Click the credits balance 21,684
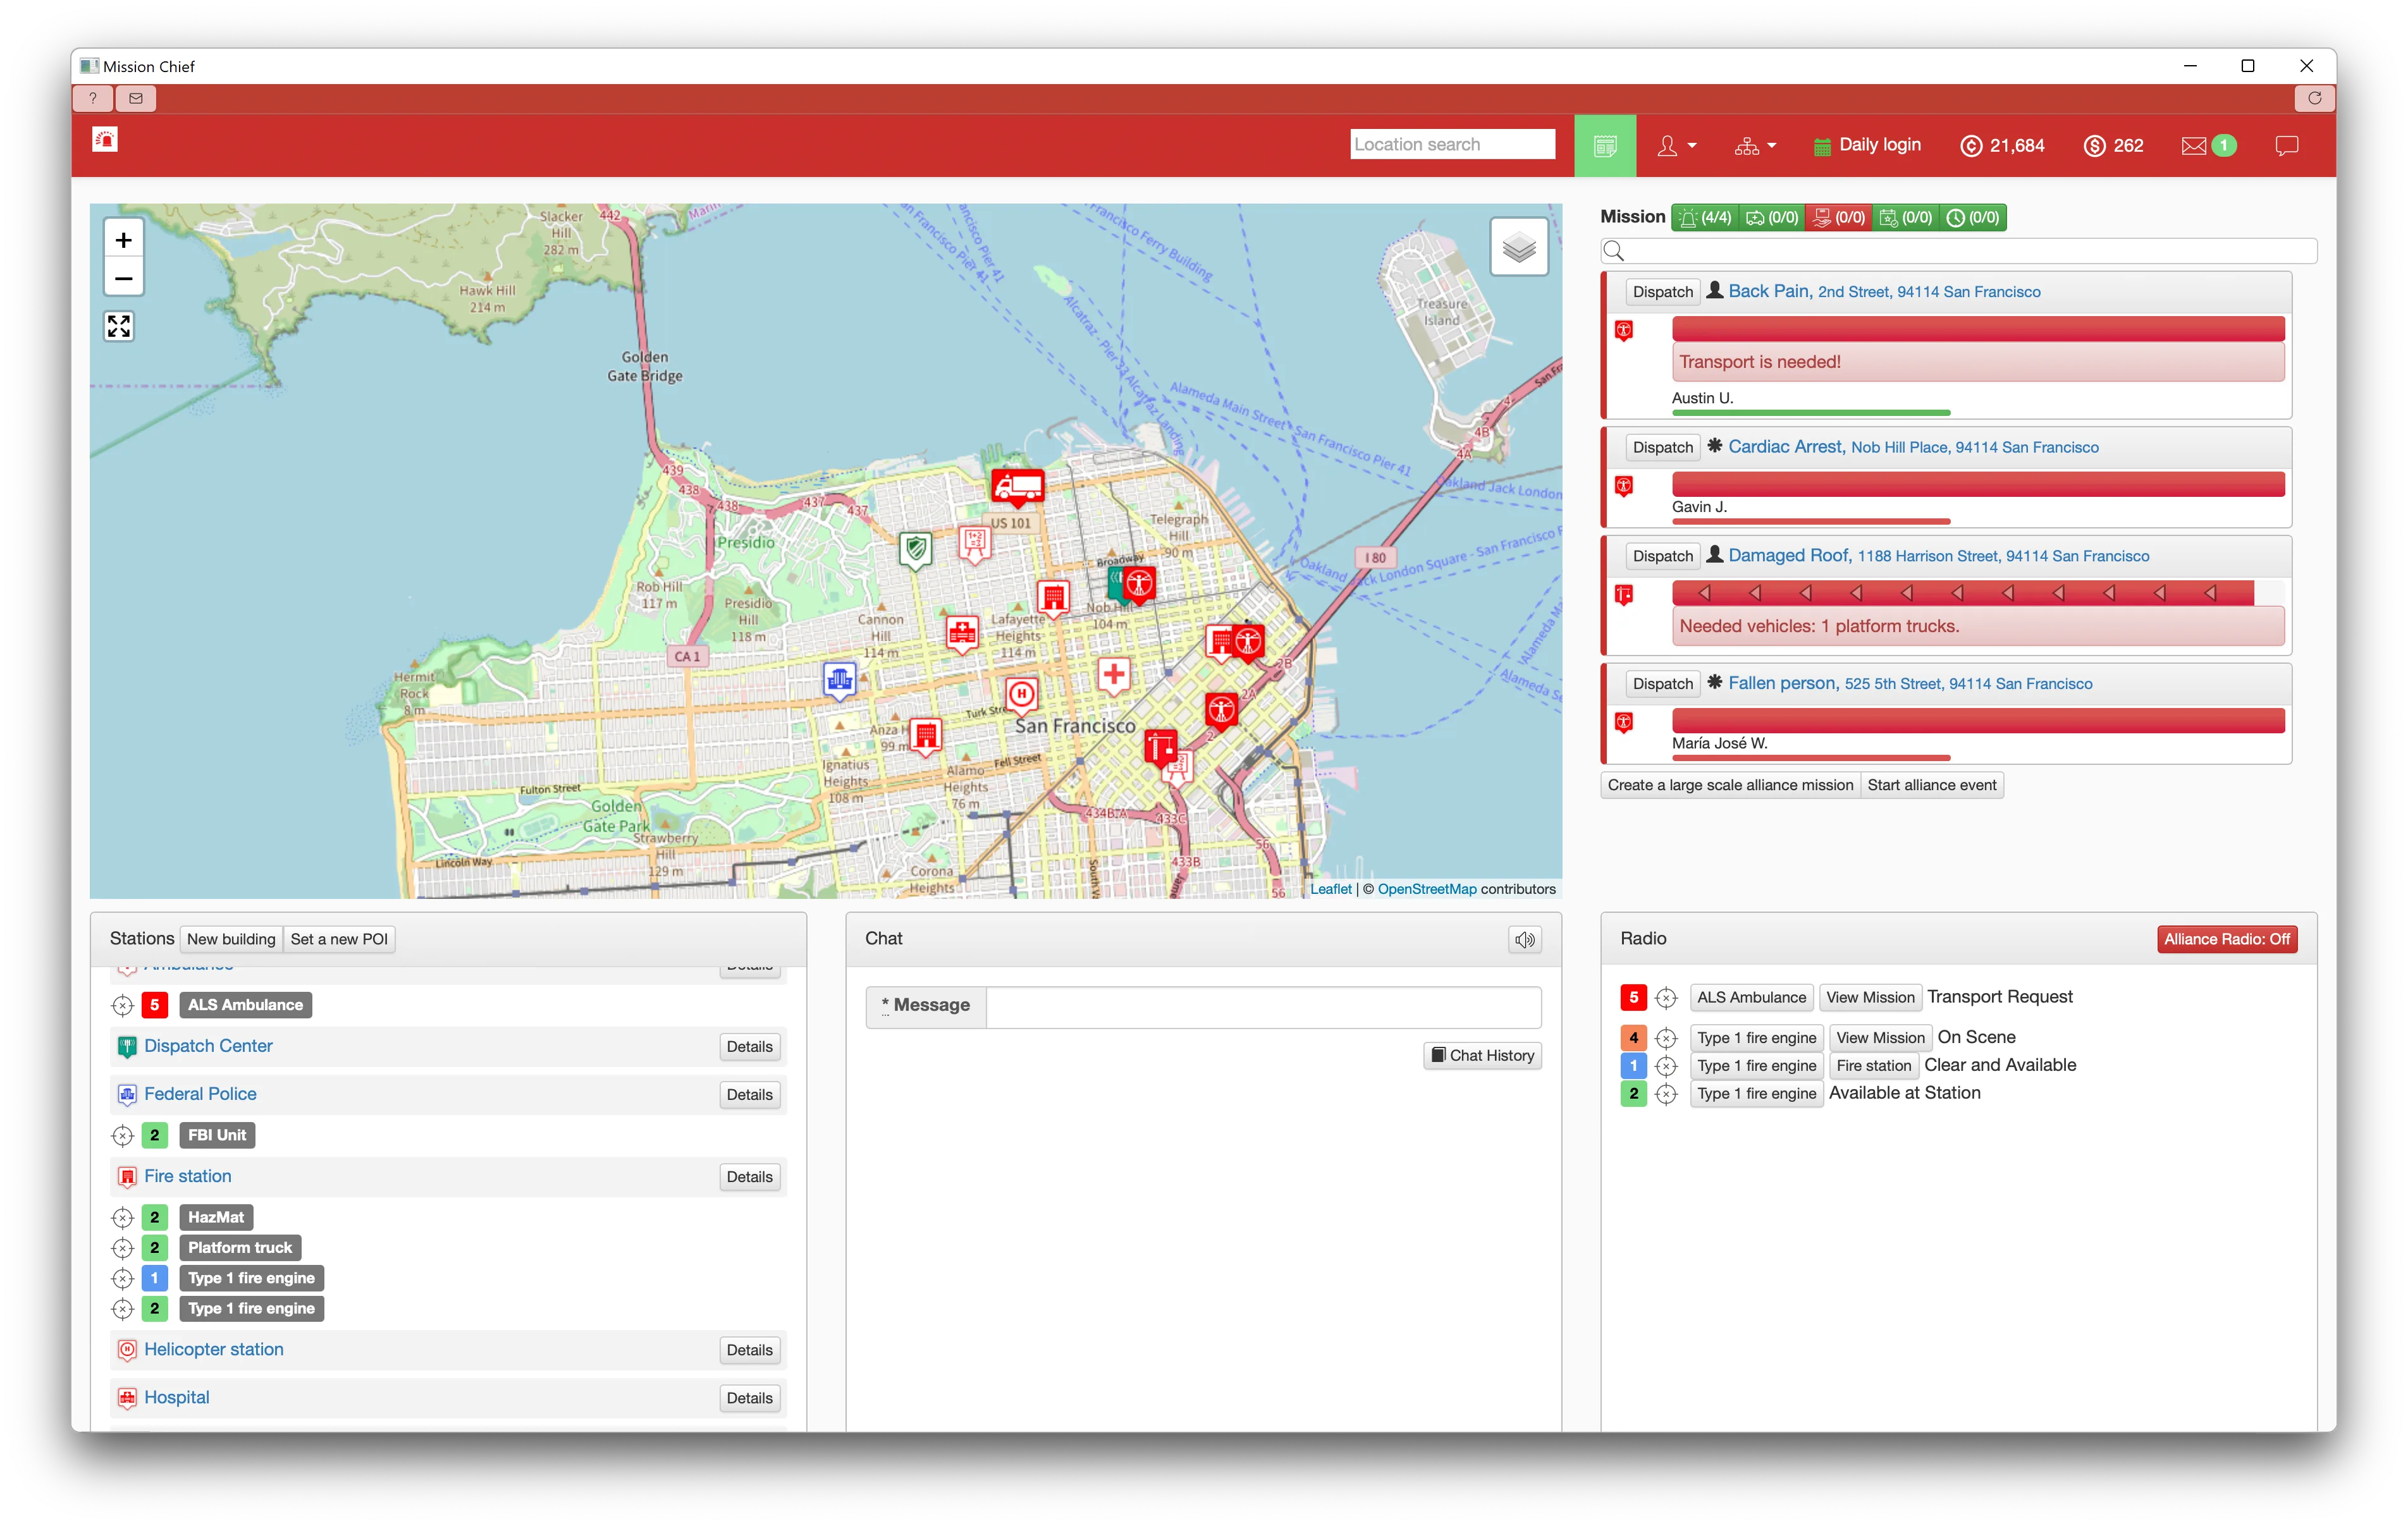Viewport: 2408px width, 1526px height. click(x=2002, y=146)
